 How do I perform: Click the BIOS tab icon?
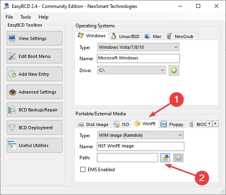coord(191,124)
